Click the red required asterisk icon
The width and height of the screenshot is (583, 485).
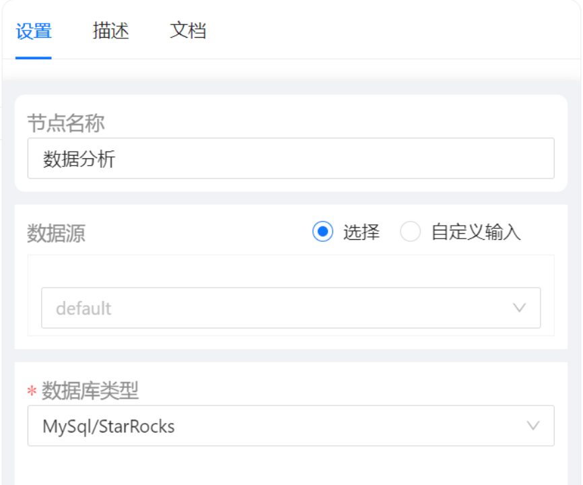pos(32,391)
